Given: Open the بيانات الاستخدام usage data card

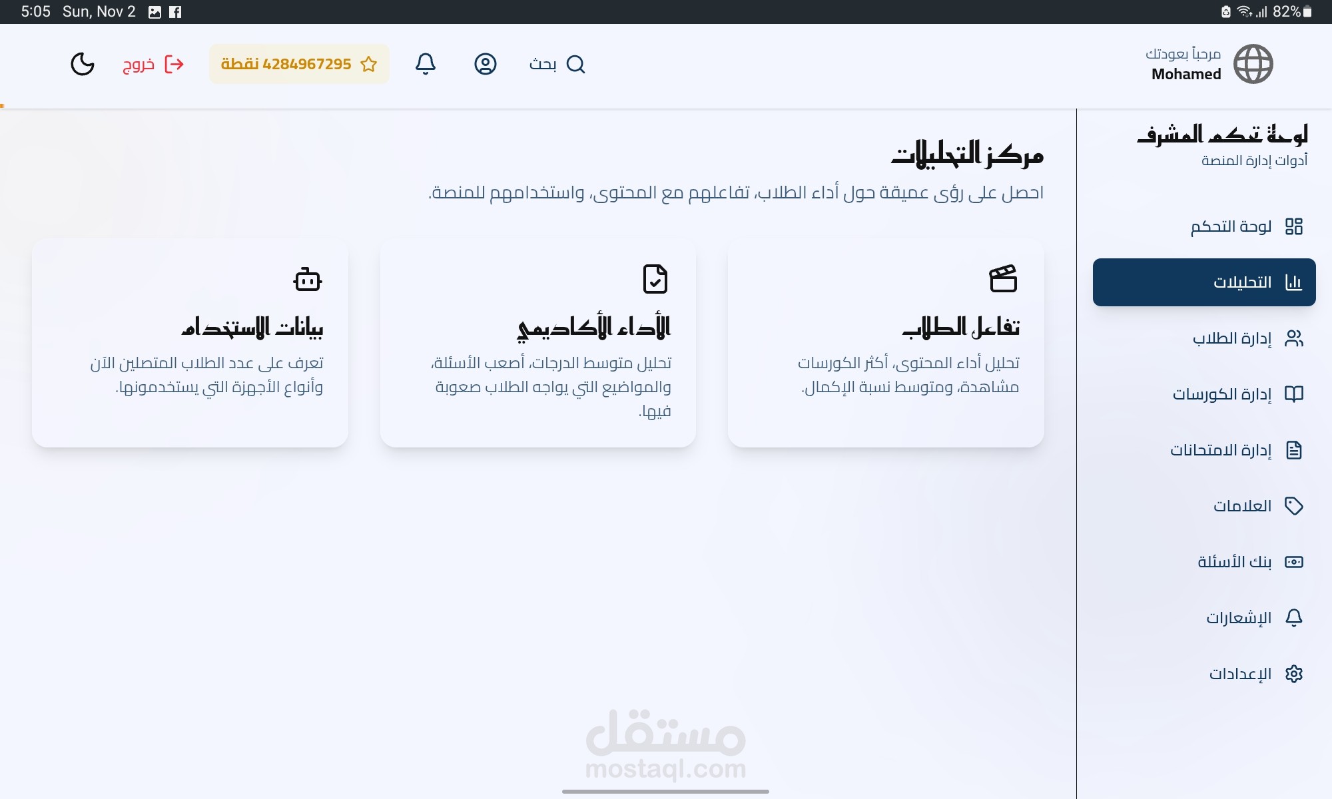Looking at the screenshot, I should [x=190, y=343].
